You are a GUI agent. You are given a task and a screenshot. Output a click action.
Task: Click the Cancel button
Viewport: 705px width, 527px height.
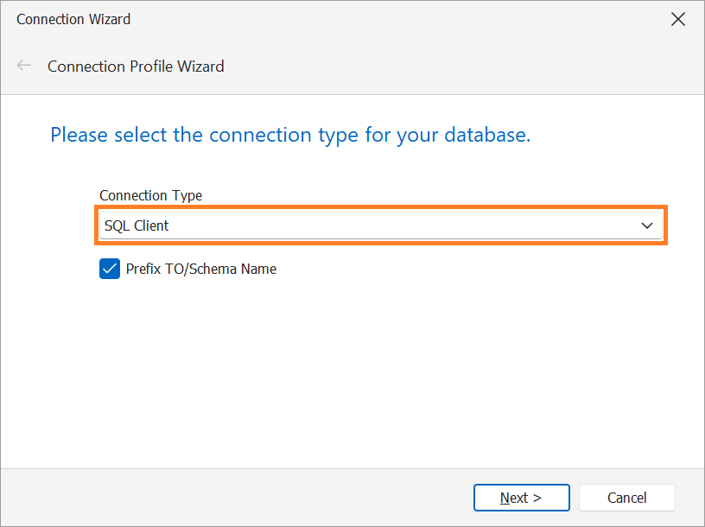(x=626, y=498)
